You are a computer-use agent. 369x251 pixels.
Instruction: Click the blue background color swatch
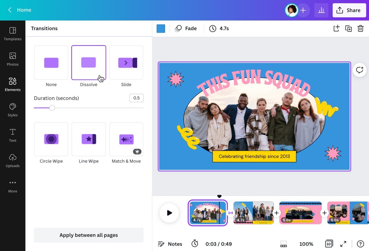161,28
